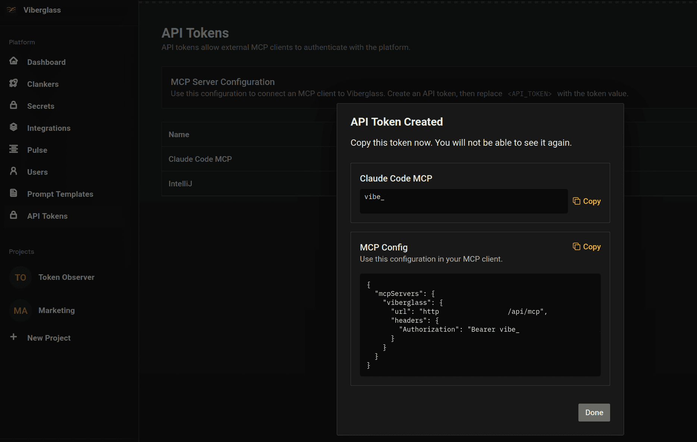Screen dimensions: 697x442
Task: Click the "Authorization" line in config
Action: (x=459, y=329)
